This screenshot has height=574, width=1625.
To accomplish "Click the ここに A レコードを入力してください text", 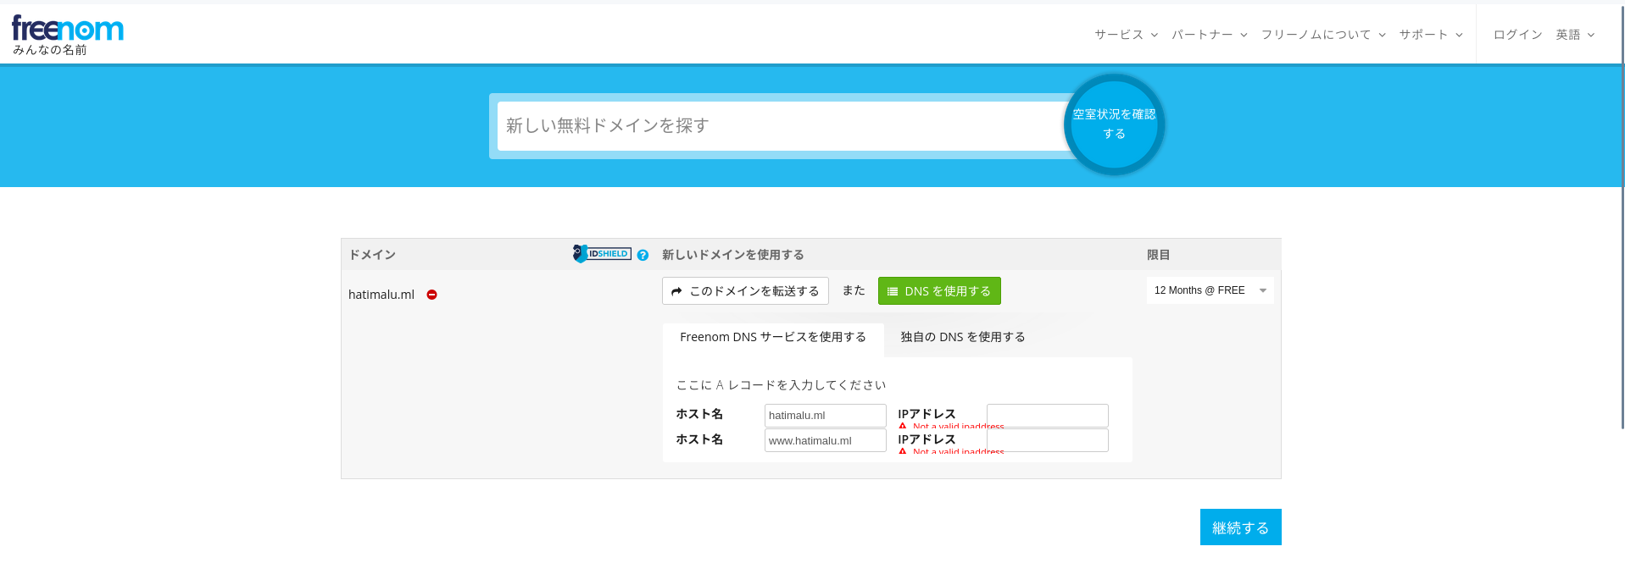I will click(781, 385).
